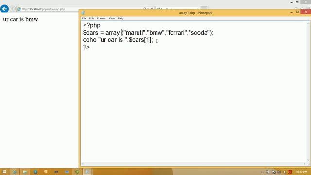311x175 pixels.
Task: Open the volume speaker icon in tray
Action: tap(285, 172)
